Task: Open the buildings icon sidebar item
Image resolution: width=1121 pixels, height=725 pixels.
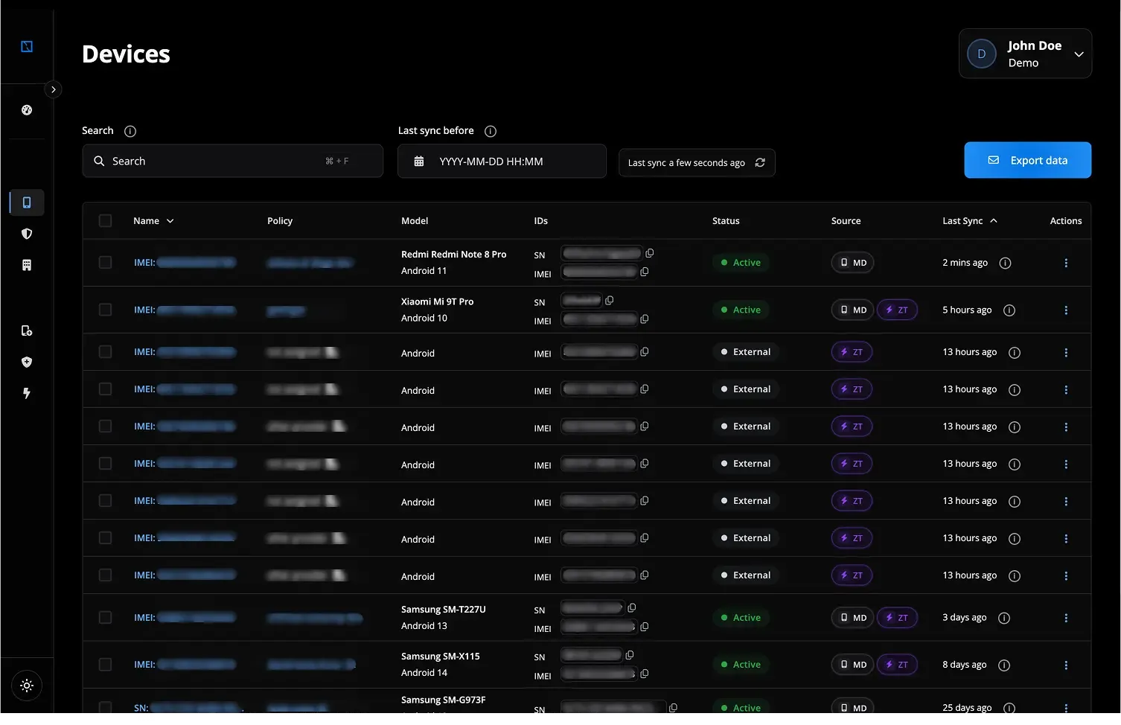Action: coord(27,265)
